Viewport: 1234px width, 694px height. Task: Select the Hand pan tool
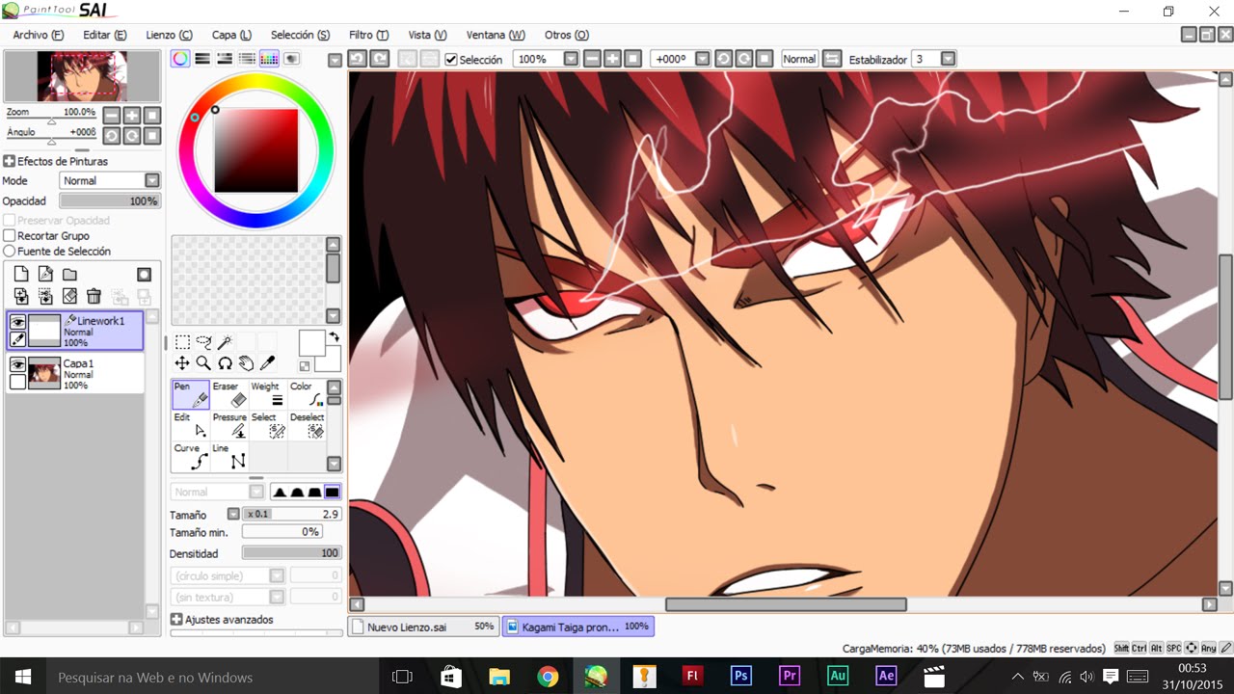point(246,363)
